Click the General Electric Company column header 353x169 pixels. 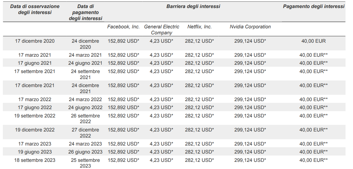click(161, 30)
